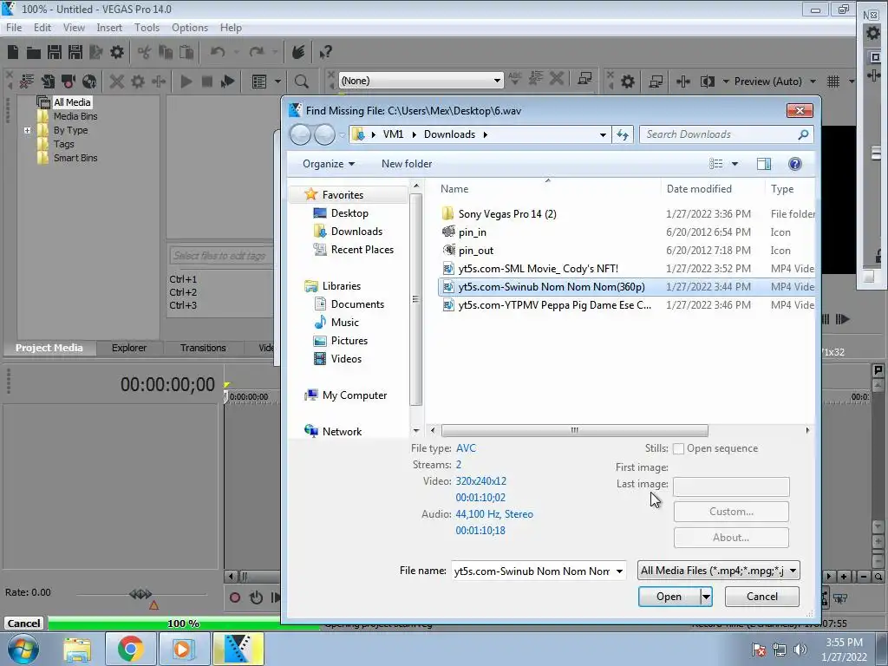Viewport: 888px width, 666px height.
Task: Click the Overlays grid icon in preview
Action: tap(833, 82)
